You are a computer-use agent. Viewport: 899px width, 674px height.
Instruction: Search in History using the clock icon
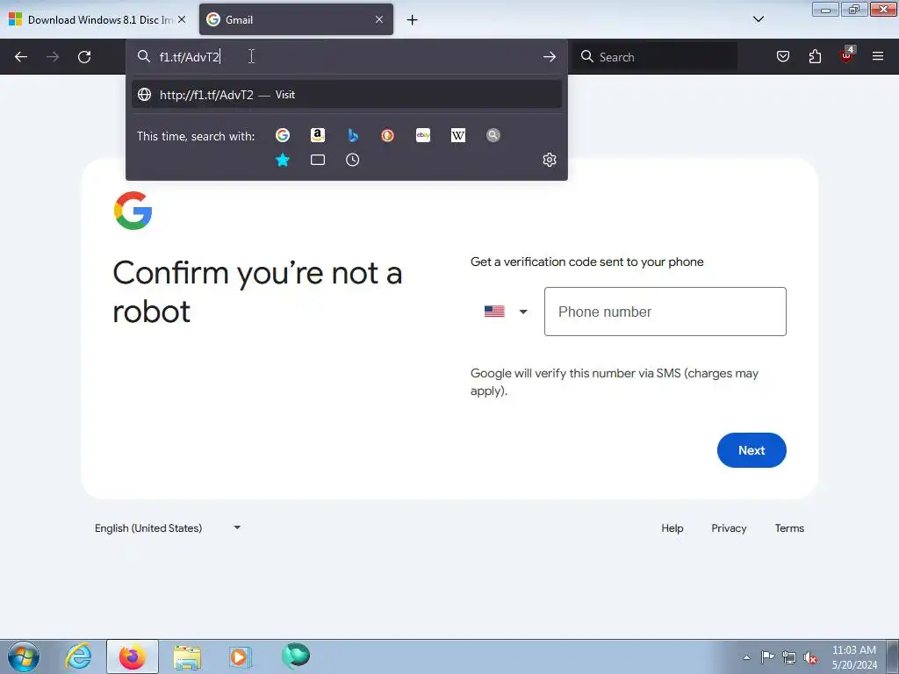click(x=353, y=160)
